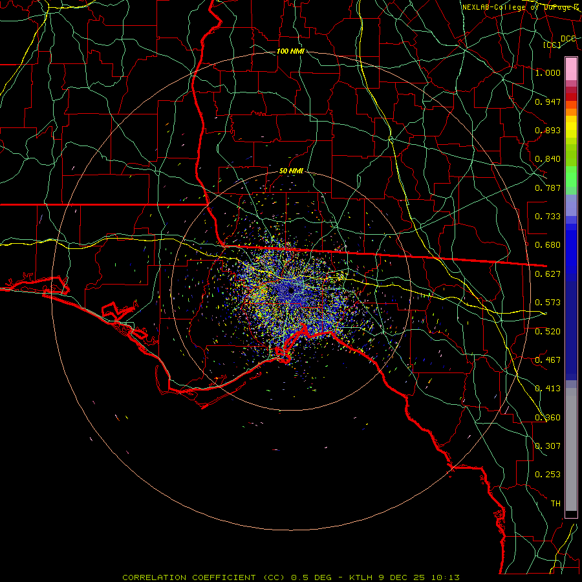
Task: Pick the bright green segment of the color bar
Action: [x=571, y=177]
